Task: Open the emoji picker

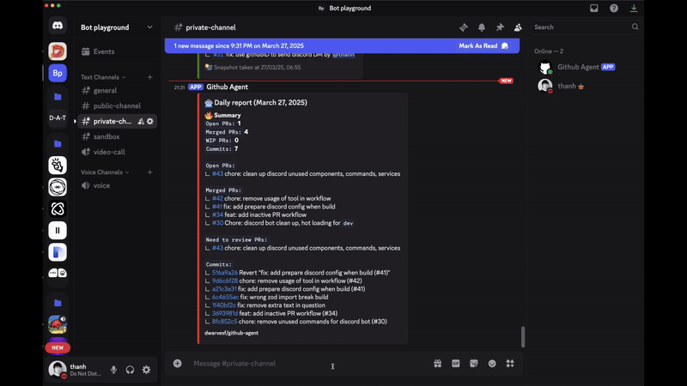Action: pos(492,363)
